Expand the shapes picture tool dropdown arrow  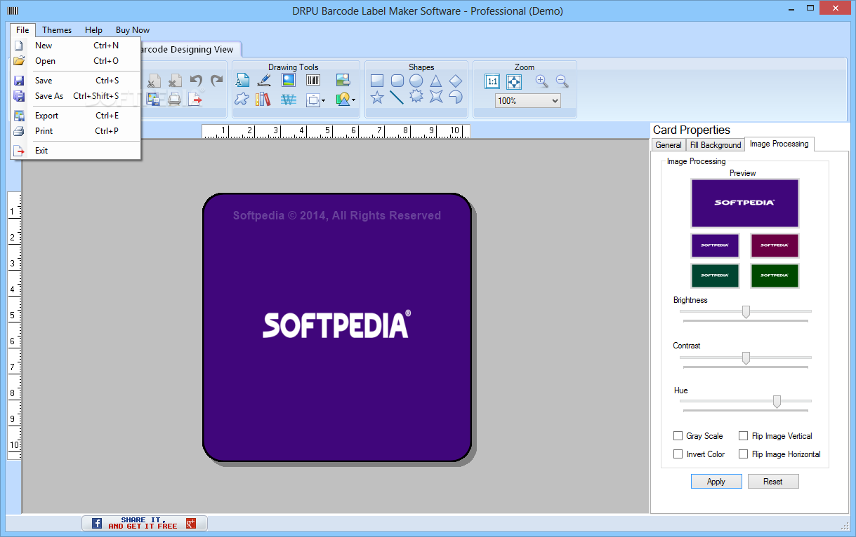pos(353,100)
